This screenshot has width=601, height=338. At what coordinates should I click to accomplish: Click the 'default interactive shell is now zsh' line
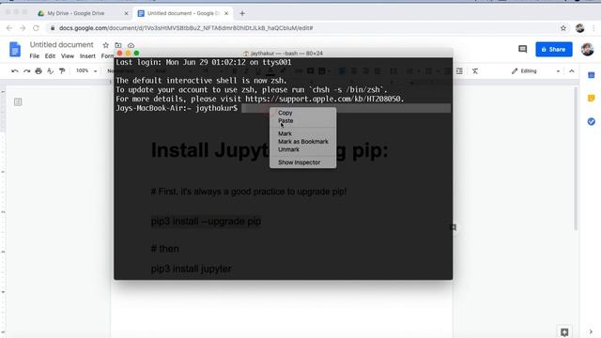201,81
